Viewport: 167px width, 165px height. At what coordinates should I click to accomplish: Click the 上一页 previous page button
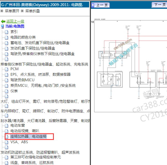pos(100,5)
